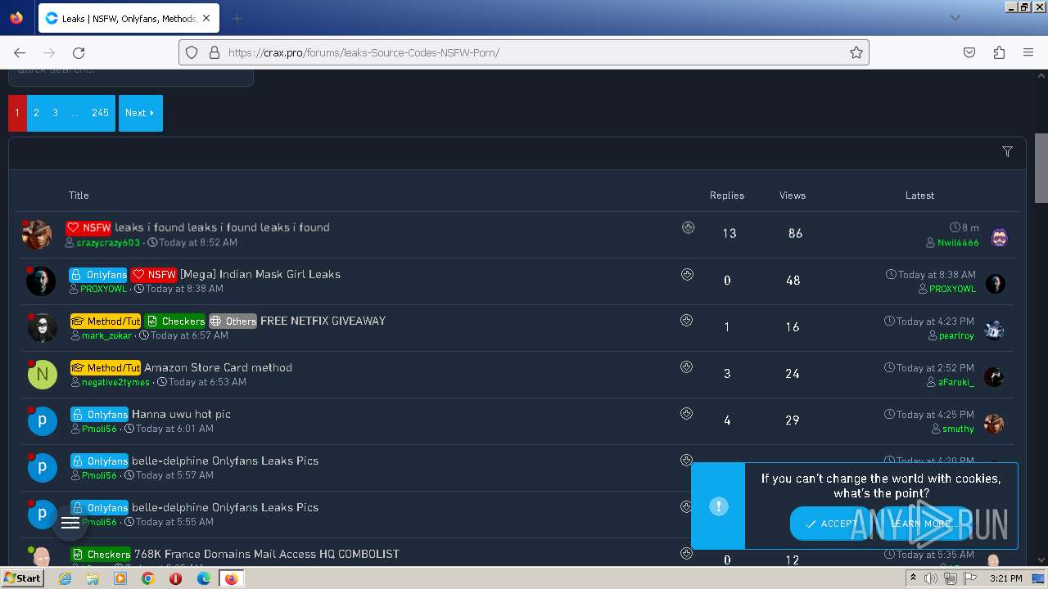This screenshot has height=589, width=1048.
Task: Open '[Mega] Indian Mask Girl Leaks' thread
Action: click(x=260, y=274)
